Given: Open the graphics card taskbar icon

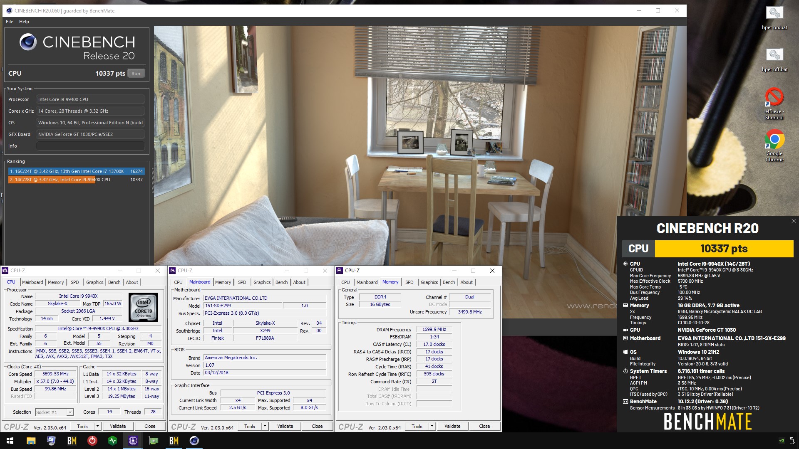Looking at the screenshot, I should click(x=154, y=441).
